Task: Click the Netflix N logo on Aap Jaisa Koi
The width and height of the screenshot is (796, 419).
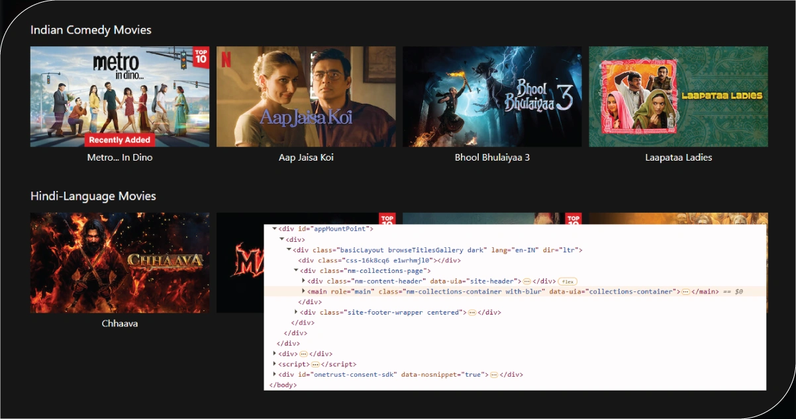Action: click(225, 59)
